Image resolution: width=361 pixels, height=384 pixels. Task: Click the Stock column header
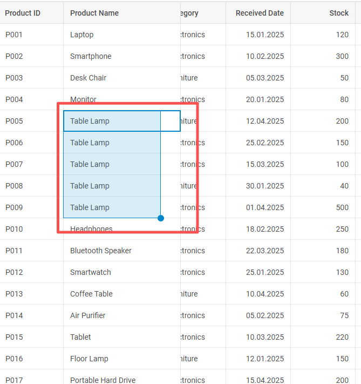pos(338,13)
